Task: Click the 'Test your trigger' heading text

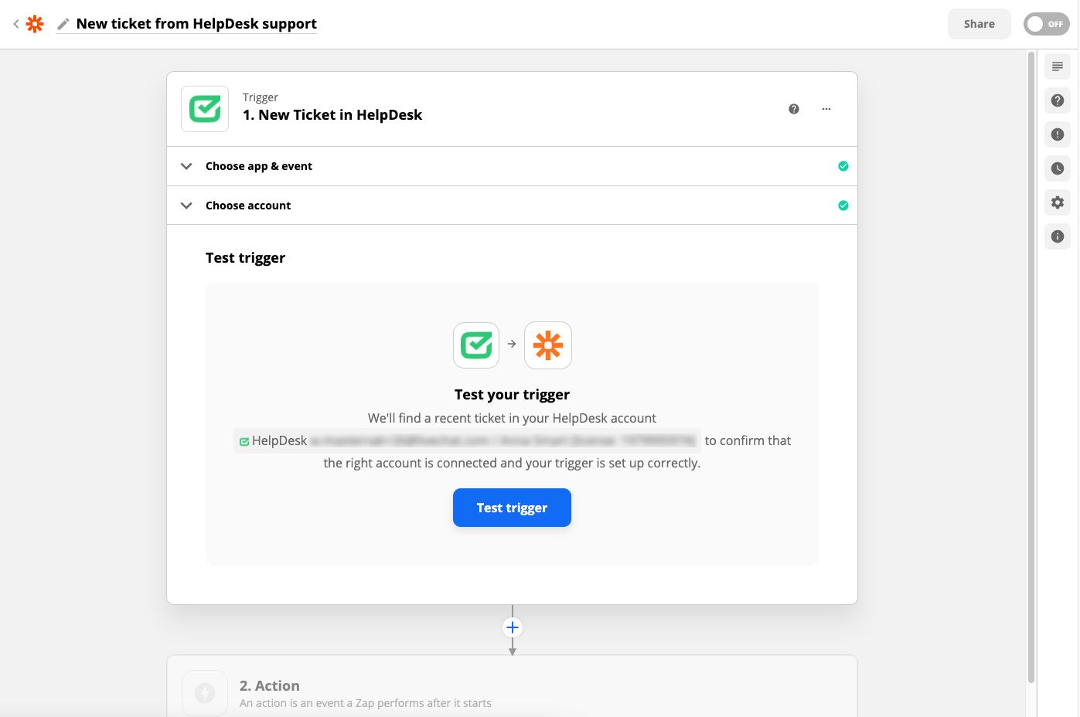Action: pyautogui.click(x=512, y=395)
